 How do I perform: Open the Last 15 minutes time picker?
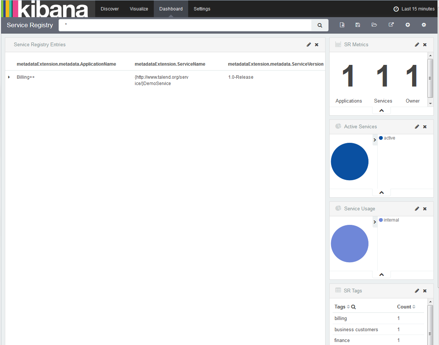(x=414, y=9)
